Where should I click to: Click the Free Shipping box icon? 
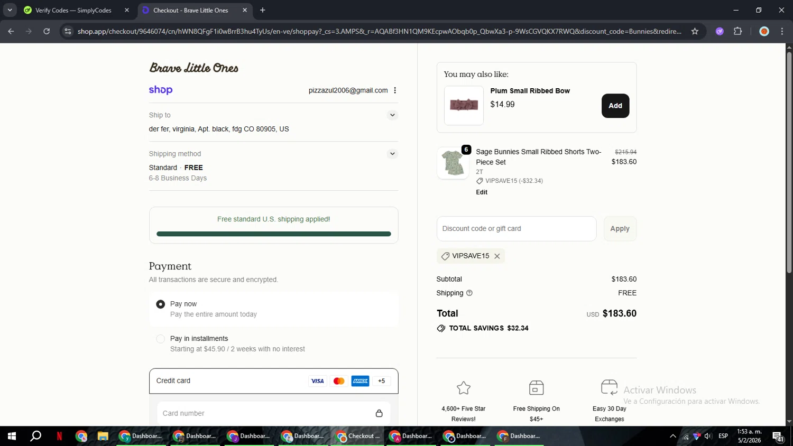click(536, 388)
